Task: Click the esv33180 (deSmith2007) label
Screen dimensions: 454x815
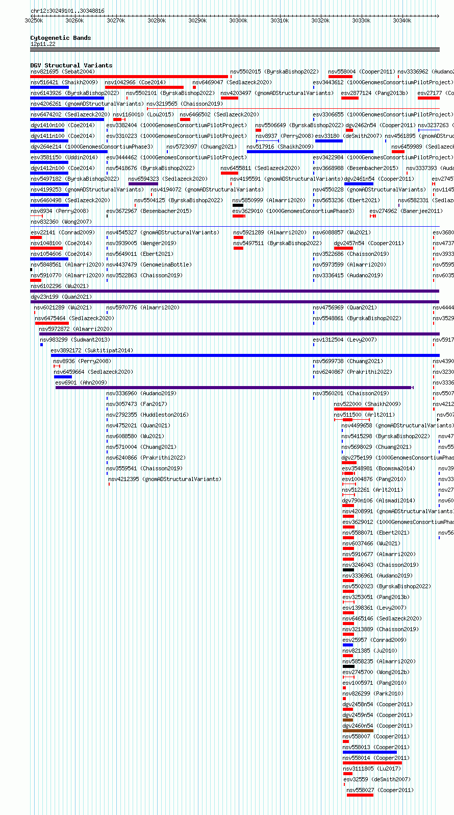Action: (x=348, y=136)
